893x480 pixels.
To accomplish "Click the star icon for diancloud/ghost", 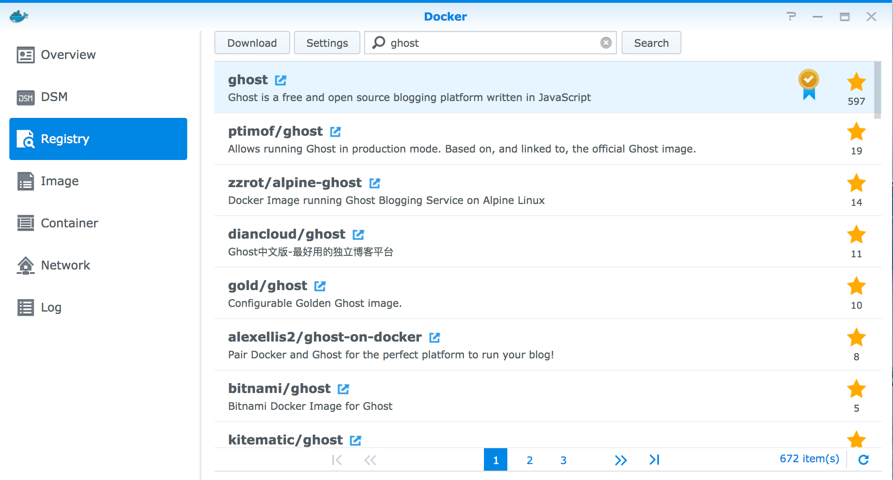I will [x=856, y=234].
